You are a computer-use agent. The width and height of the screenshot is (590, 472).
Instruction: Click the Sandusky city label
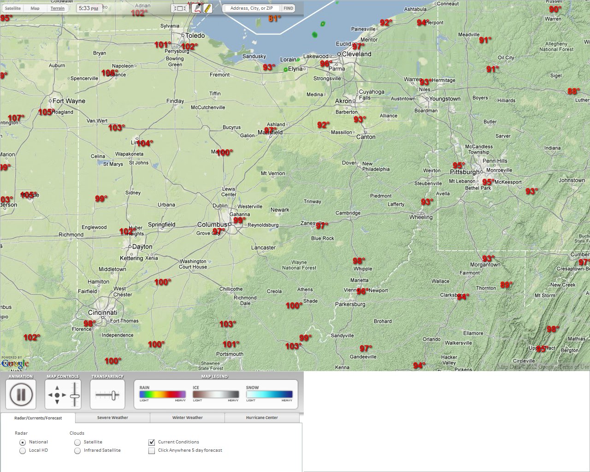tap(254, 56)
